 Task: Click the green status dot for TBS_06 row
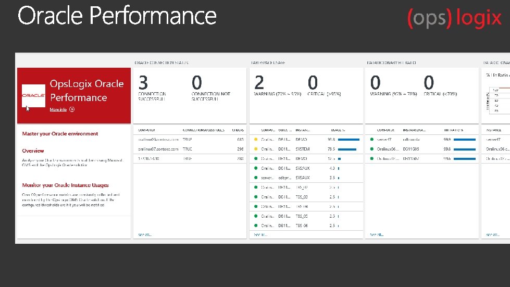point(256,226)
